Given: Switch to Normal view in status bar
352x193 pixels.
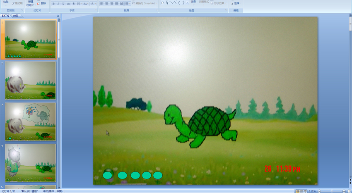Looking at the screenshot, I should [x=298, y=191].
